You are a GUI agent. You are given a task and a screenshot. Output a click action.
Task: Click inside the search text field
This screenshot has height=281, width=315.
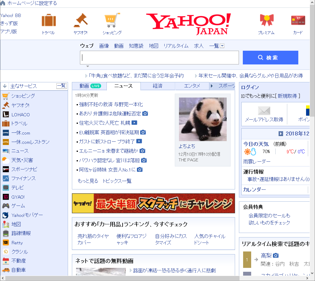(x=159, y=58)
